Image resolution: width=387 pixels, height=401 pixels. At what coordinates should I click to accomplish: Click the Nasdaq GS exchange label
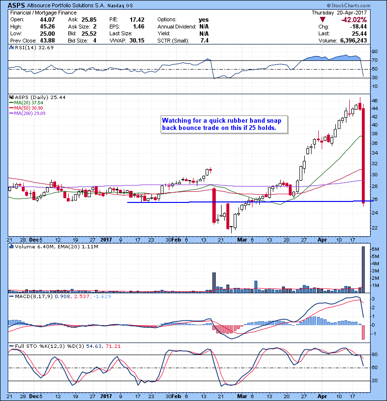[x=120, y=6]
